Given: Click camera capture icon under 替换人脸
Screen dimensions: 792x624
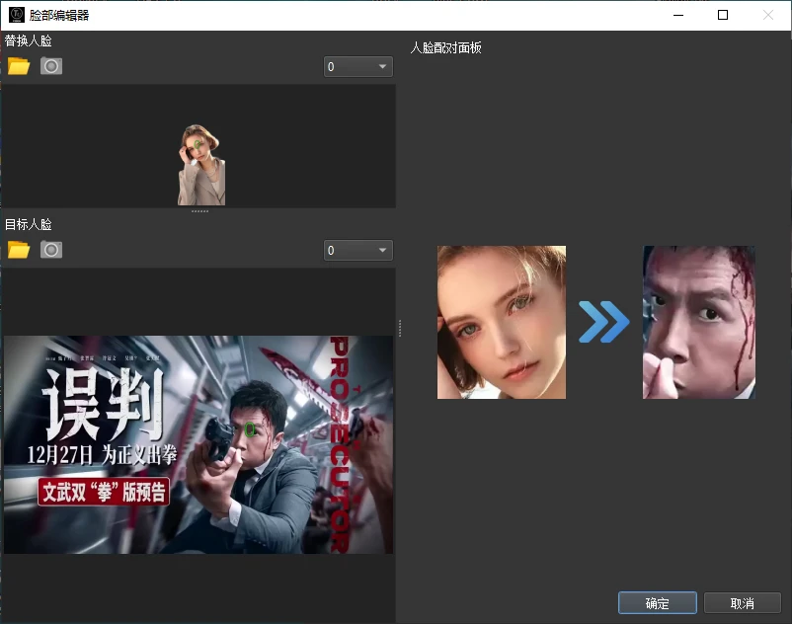Looking at the screenshot, I should pyautogui.click(x=50, y=66).
